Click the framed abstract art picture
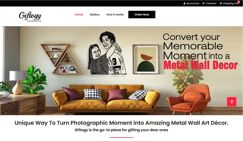The image size is (243, 141). pos(146,59)
